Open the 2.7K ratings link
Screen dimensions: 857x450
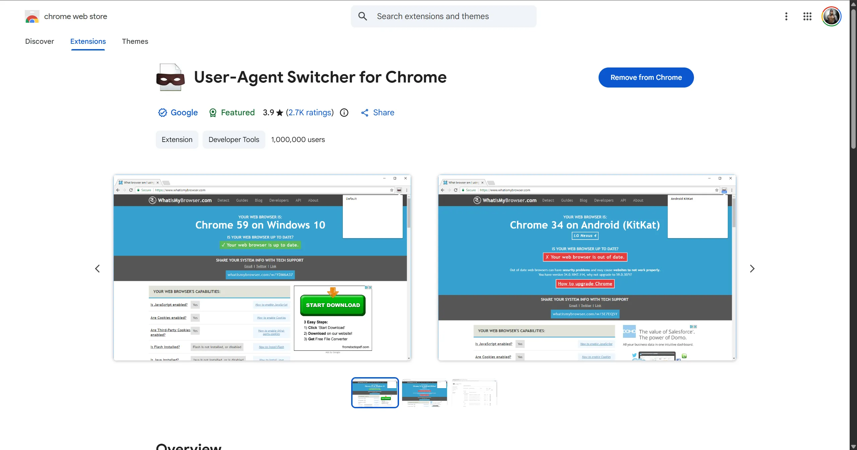310,113
